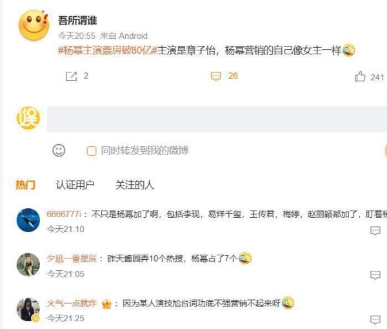Click the yellow 娱 avatar icon

coord(28,118)
